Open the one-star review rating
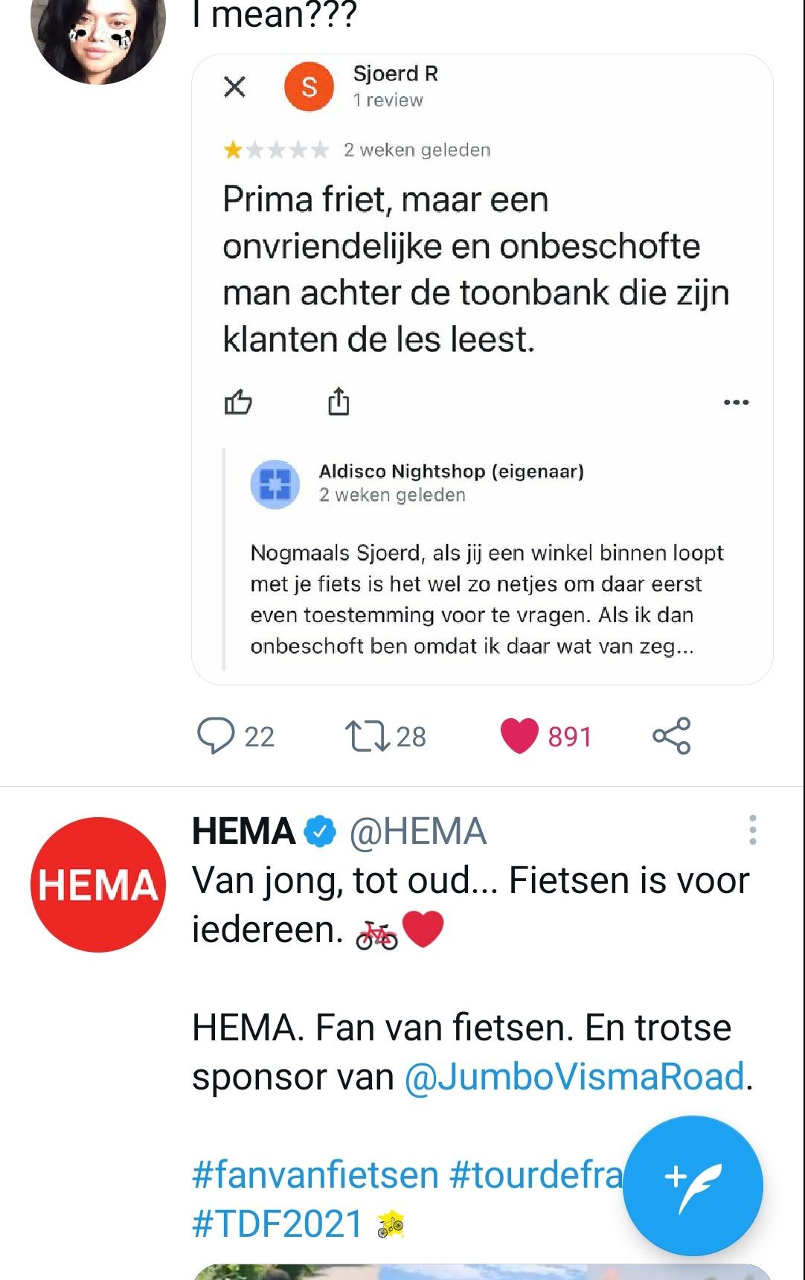This screenshot has width=805, height=1280. coord(276,150)
